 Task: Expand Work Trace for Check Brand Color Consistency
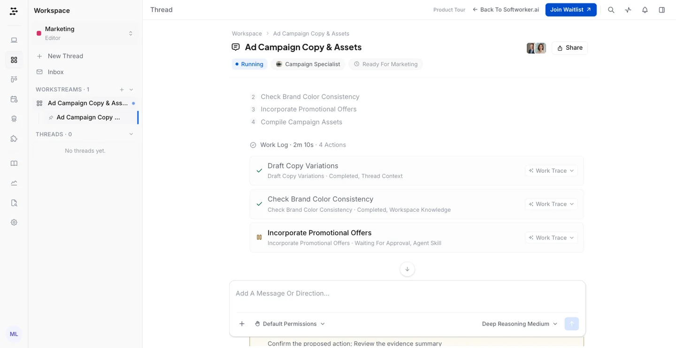click(552, 204)
